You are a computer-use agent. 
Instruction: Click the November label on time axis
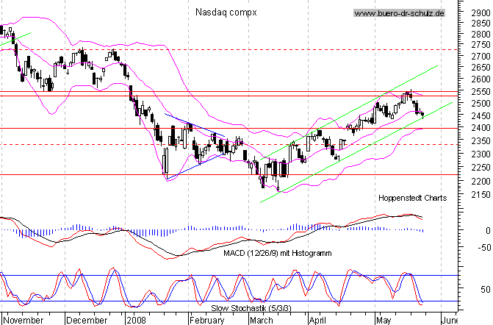tap(24, 320)
